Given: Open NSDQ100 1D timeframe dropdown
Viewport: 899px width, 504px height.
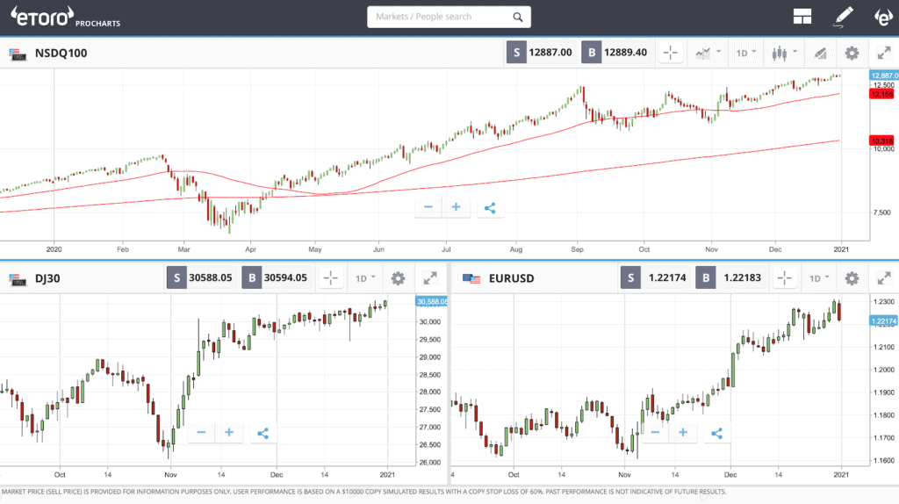Looking at the screenshot, I should [746, 54].
